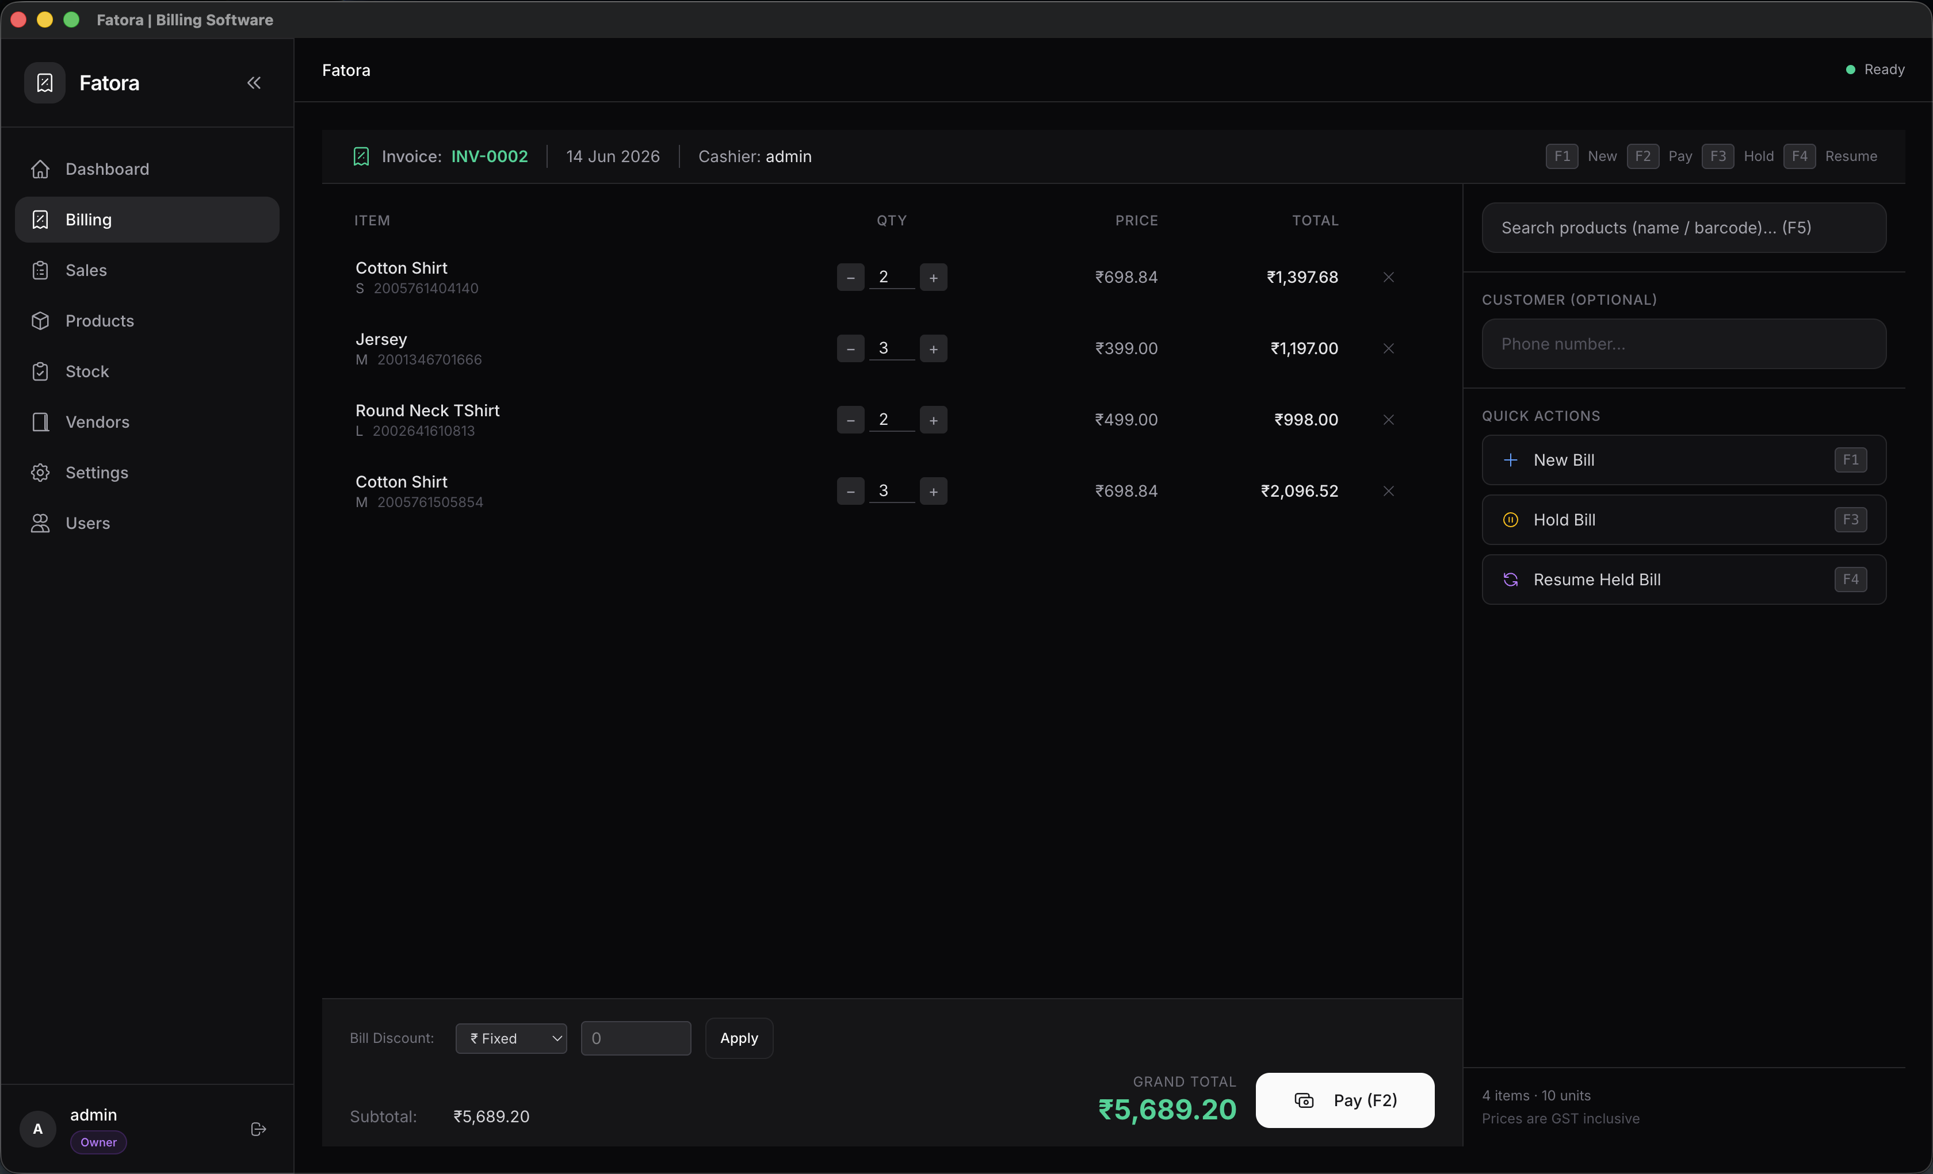This screenshot has width=1933, height=1174.
Task: Decrease Round Neck TShirt quantity
Action: 850,420
